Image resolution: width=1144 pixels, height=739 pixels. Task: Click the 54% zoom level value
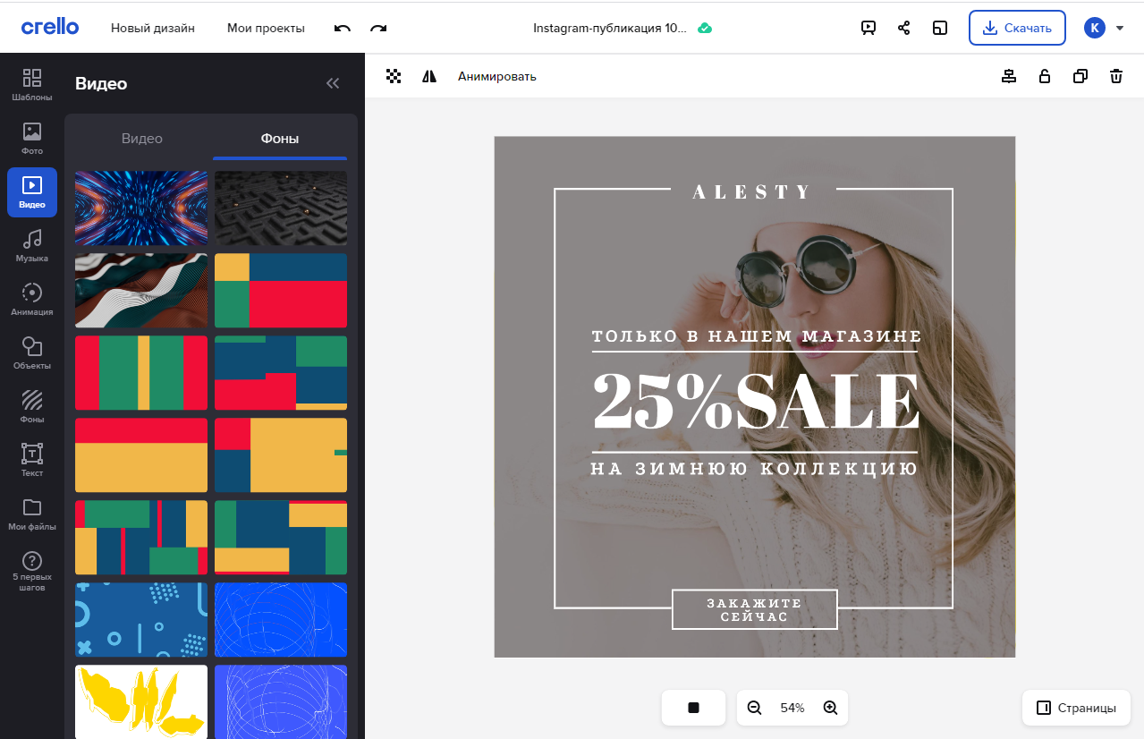[x=792, y=708]
